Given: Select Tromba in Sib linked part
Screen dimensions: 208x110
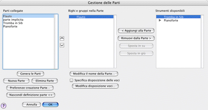Looking at the screenshot, I should (x=12, y=23).
